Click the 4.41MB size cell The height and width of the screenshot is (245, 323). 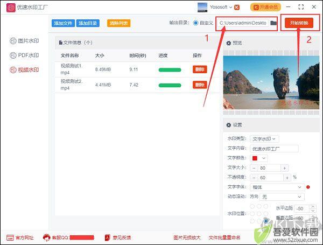[103, 85]
